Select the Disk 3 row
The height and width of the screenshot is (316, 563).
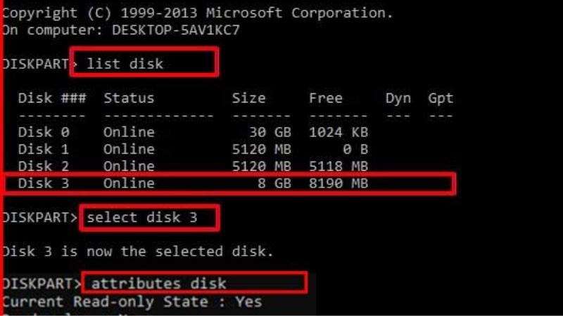click(x=229, y=183)
